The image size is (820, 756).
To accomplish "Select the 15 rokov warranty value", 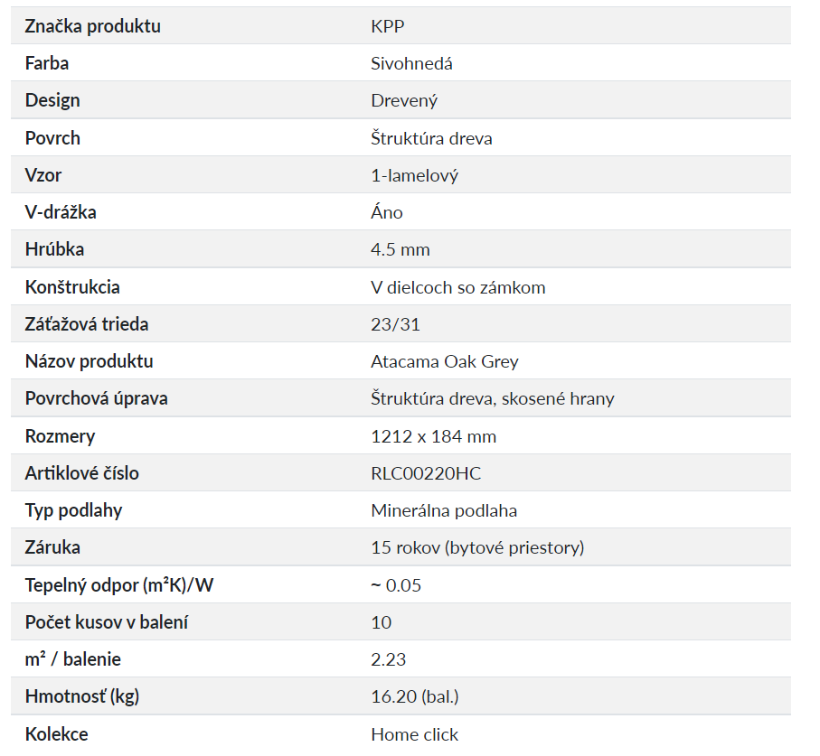I will click(477, 547).
